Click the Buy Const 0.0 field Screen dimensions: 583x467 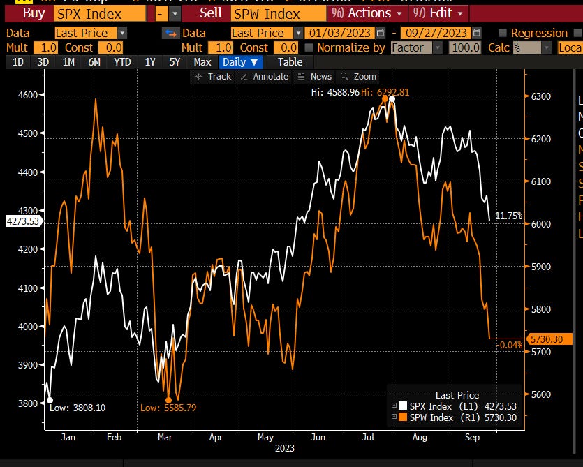click(110, 47)
